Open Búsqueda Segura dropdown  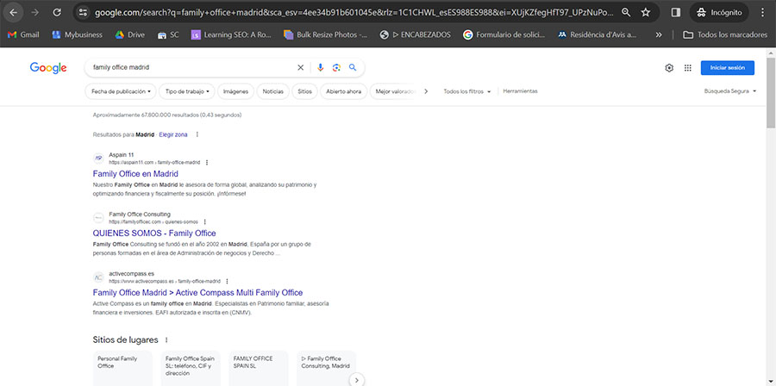click(730, 91)
